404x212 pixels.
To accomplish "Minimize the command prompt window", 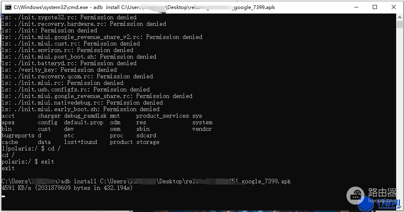I will coord(356,7).
